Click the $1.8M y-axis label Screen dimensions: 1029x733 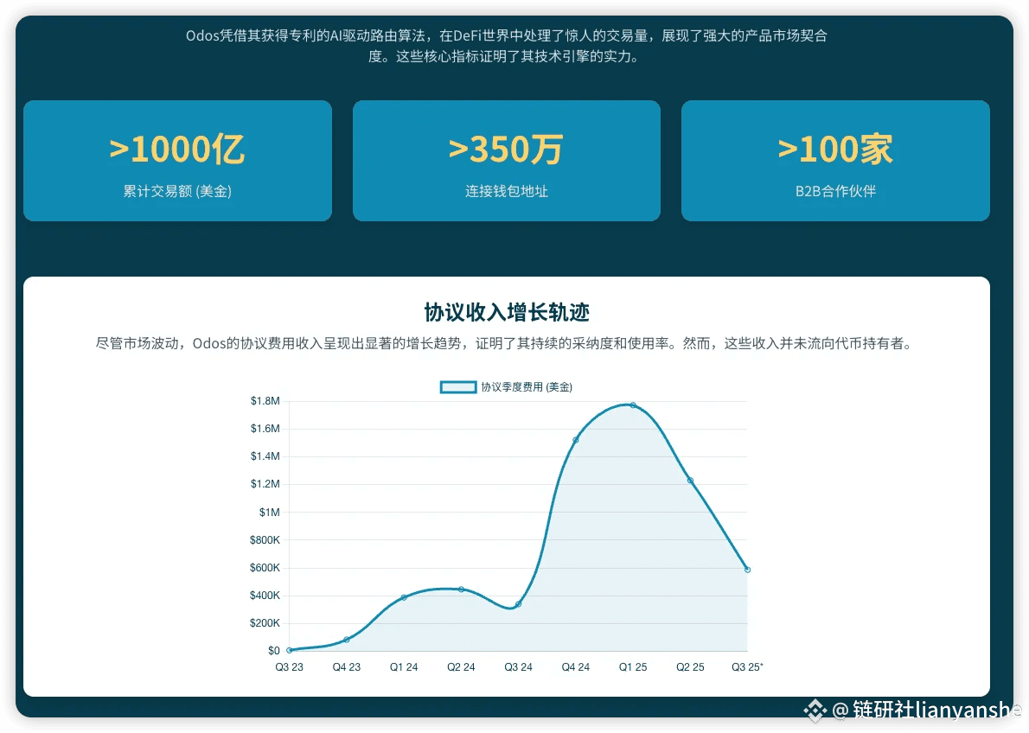(x=265, y=401)
